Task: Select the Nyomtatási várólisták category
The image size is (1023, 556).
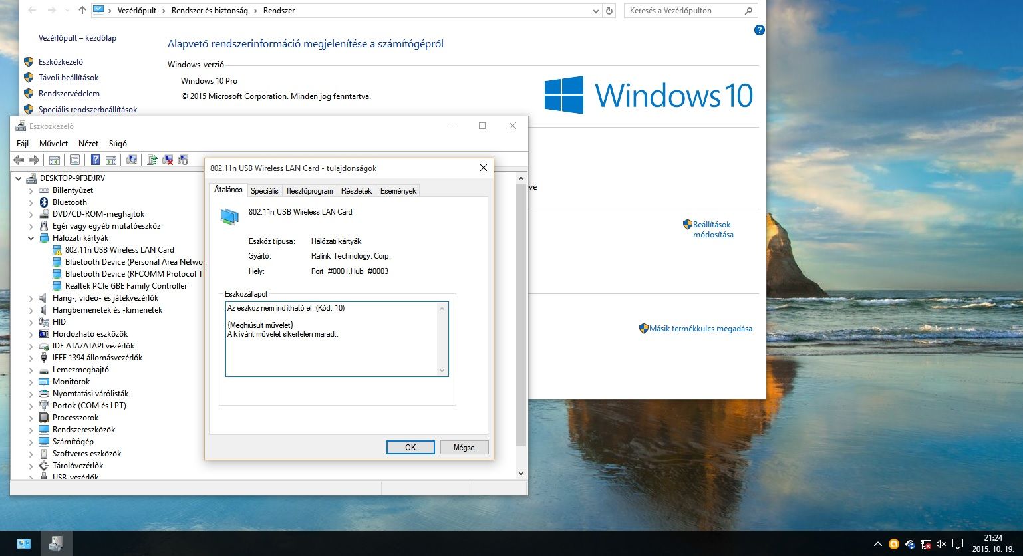Action: tap(90, 394)
